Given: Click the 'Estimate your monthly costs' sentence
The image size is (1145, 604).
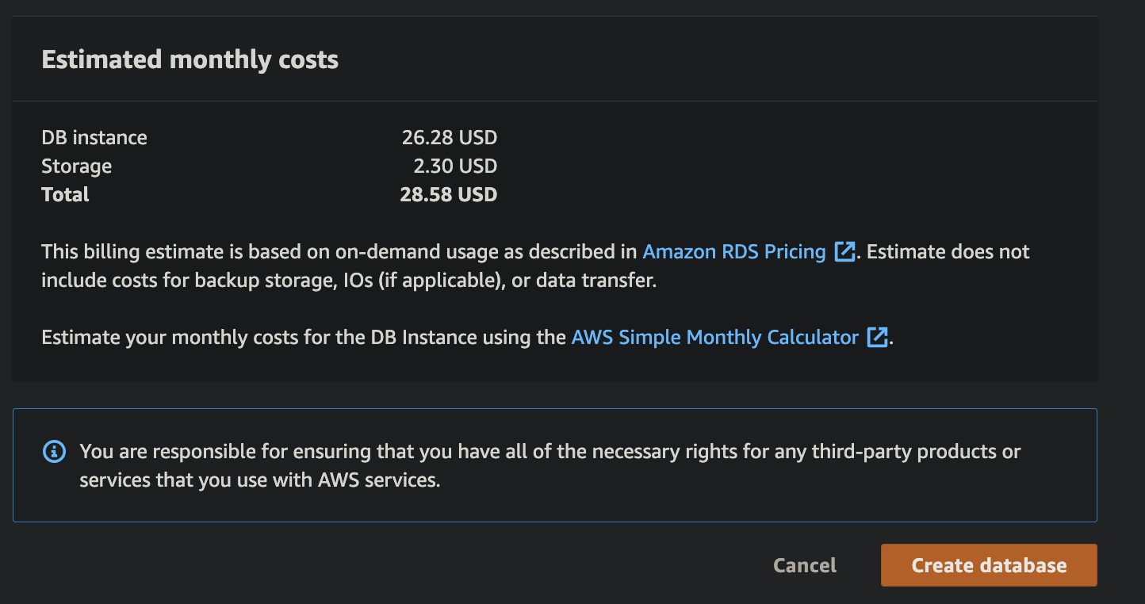Looking at the screenshot, I should pos(468,338).
